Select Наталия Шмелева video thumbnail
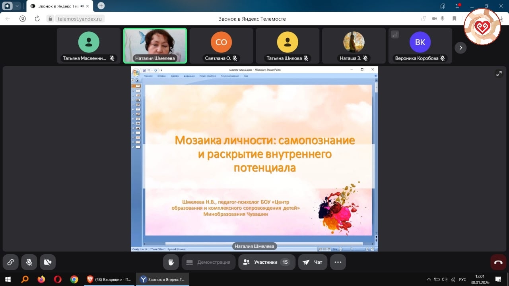Image resolution: width=509 pixels, height=286 pixels. [155, 45]
